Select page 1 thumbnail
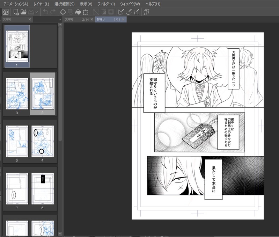Screen dimensions: 279x237 (17, 46)
